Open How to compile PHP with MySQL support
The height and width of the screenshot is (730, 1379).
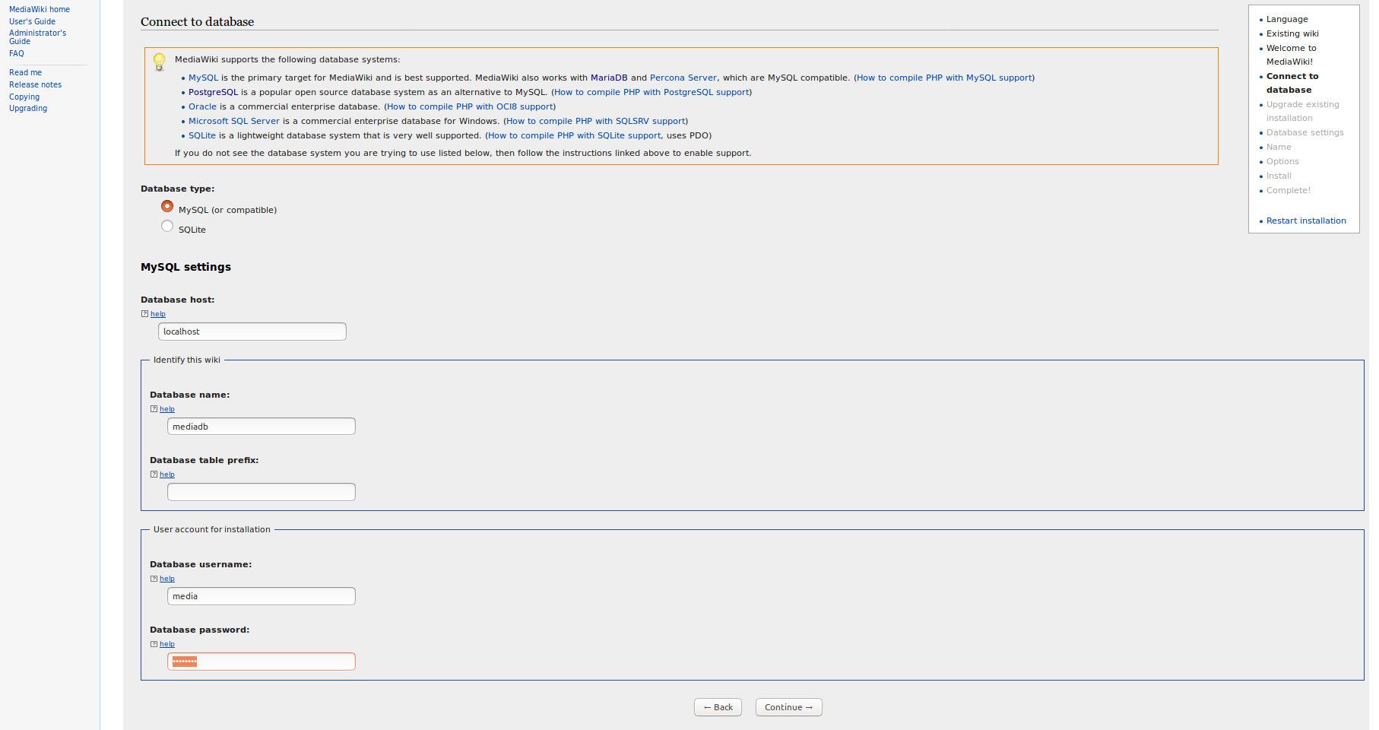(x=944, y=78)
